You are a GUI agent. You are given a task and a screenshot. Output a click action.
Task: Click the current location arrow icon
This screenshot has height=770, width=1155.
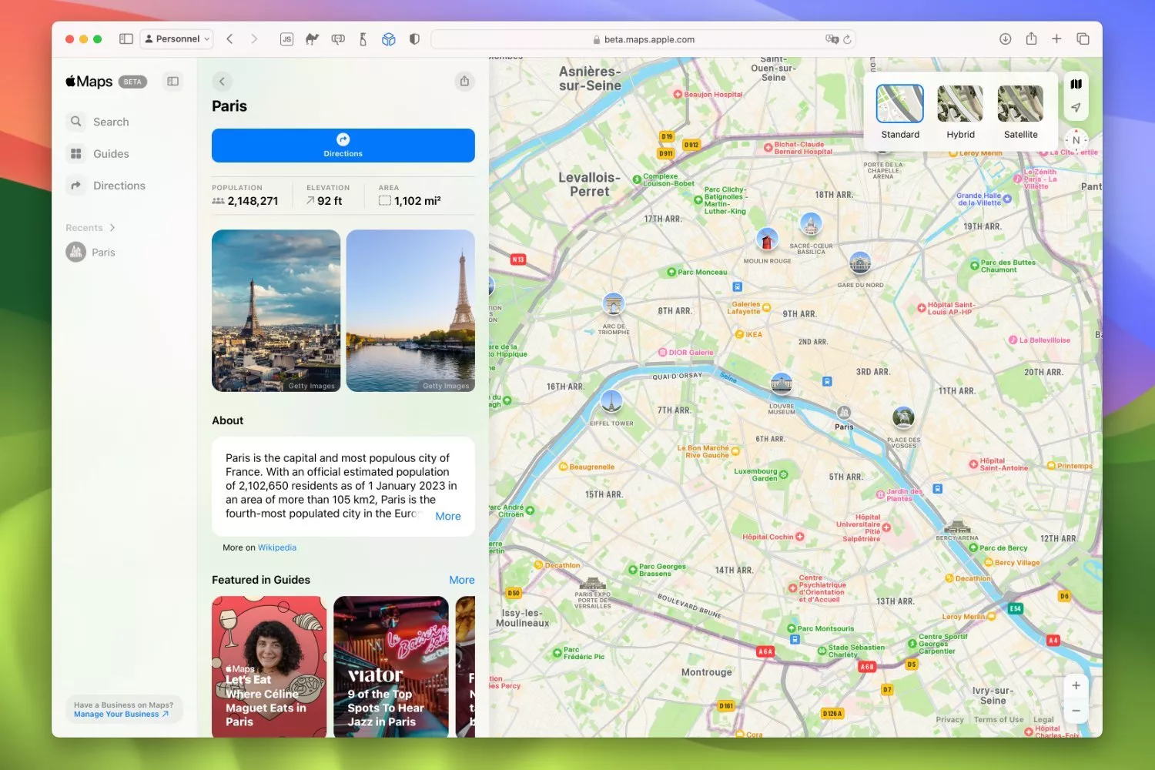[x=1076, y=108]
